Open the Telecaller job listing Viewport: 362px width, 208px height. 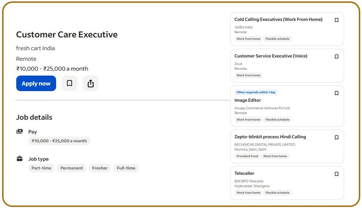click(x=244, y=173)
